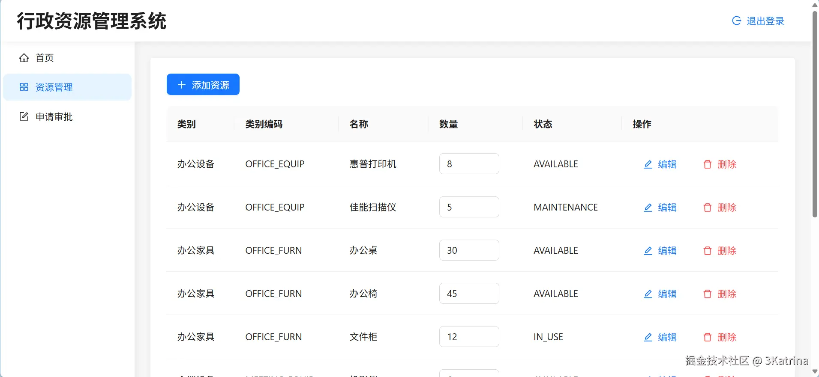Focus quantity field showing 30
Image resolution: width=819 pixels, height=377 pixels.
tap(469, 250)
